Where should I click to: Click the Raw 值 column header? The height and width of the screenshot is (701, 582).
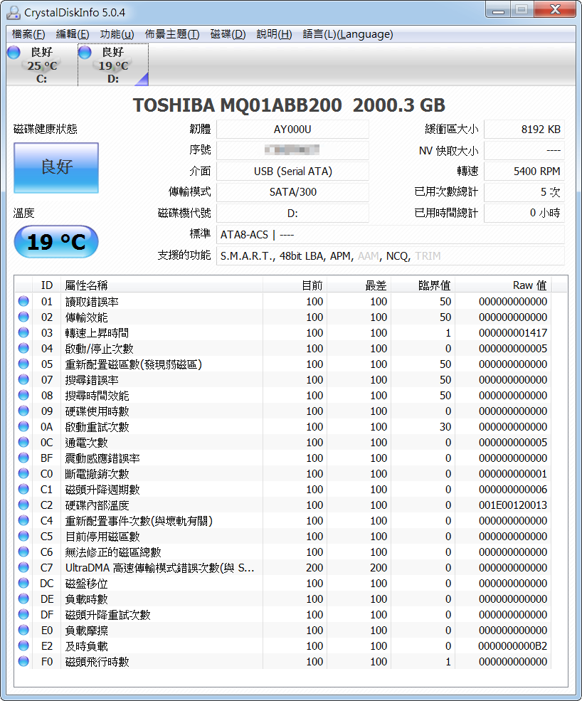503,285
